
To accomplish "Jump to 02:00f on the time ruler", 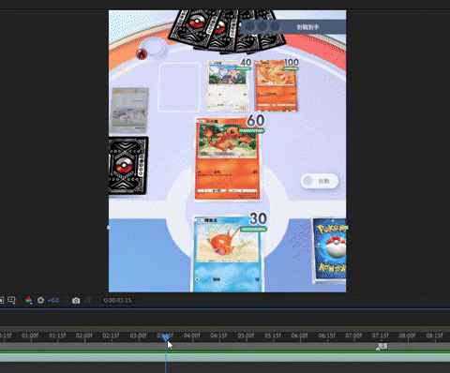I will coord(84,336).
